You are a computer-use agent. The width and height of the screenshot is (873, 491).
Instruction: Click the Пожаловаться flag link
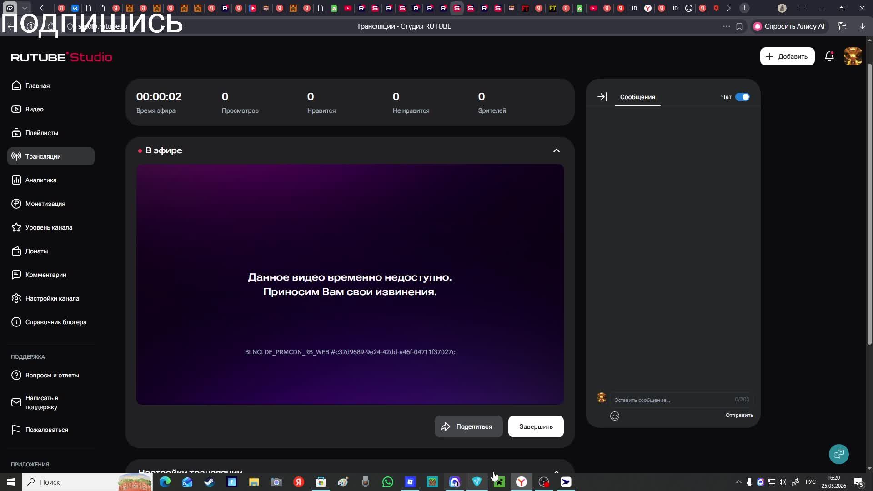pyautogui.click(x=40, y=430)
